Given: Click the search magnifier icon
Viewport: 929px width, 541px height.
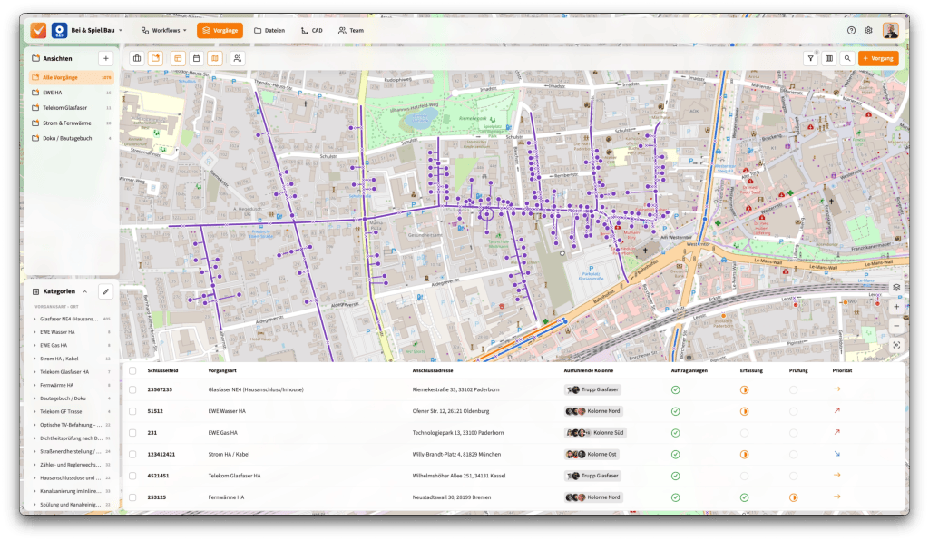Looking at the screenshot, I should pos(847,58).
